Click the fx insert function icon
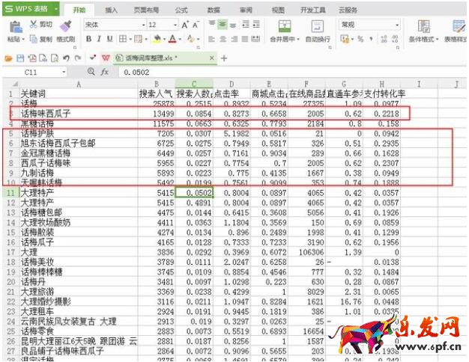Viewport: 469px width, 362px height. coord(104,72)
